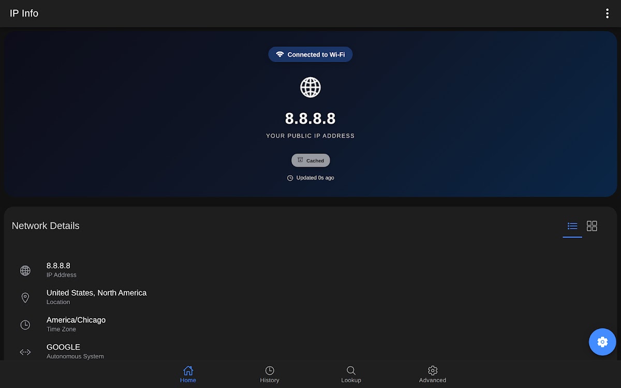This screenshot has width=621, height=388.
Task: Click the Autonomous System arrows icon
Action: coord(25,352)
